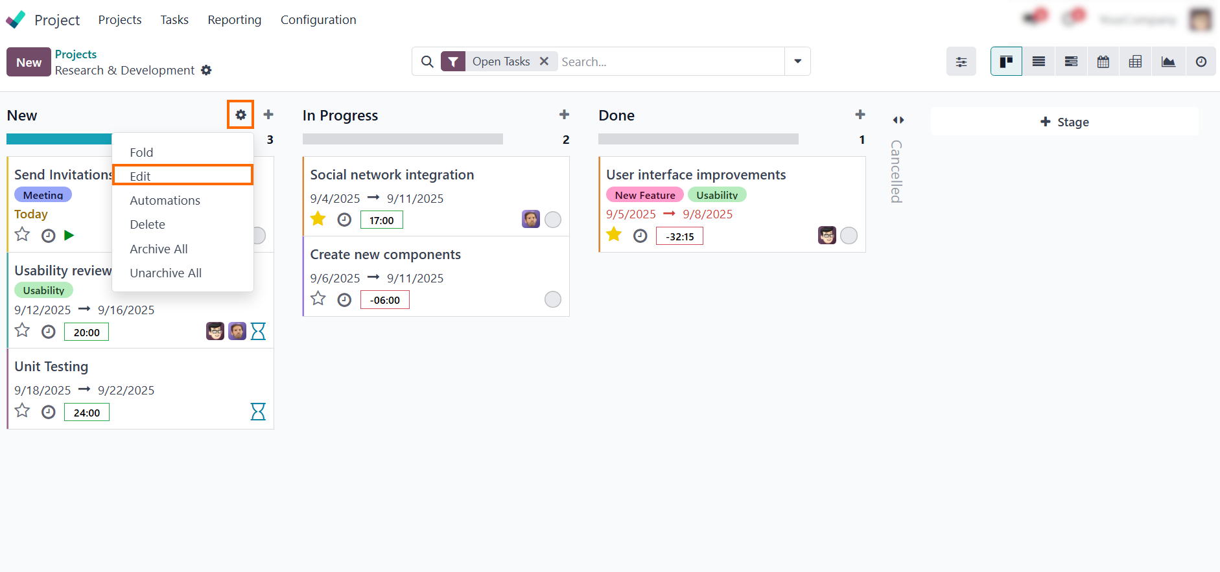Viewport: 1220px width, 572px height.
Task: Add a new Stage column
Action: pos(1064,122)
